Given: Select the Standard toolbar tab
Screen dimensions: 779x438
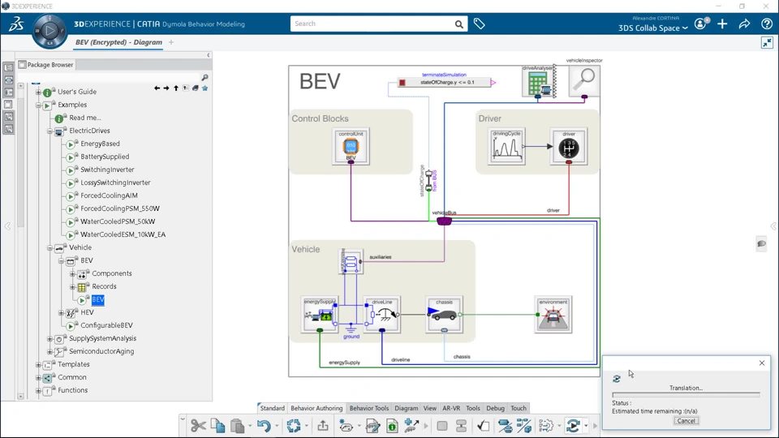Looking at the screenshot, I should pyautogui.click(x=273, y=408).
